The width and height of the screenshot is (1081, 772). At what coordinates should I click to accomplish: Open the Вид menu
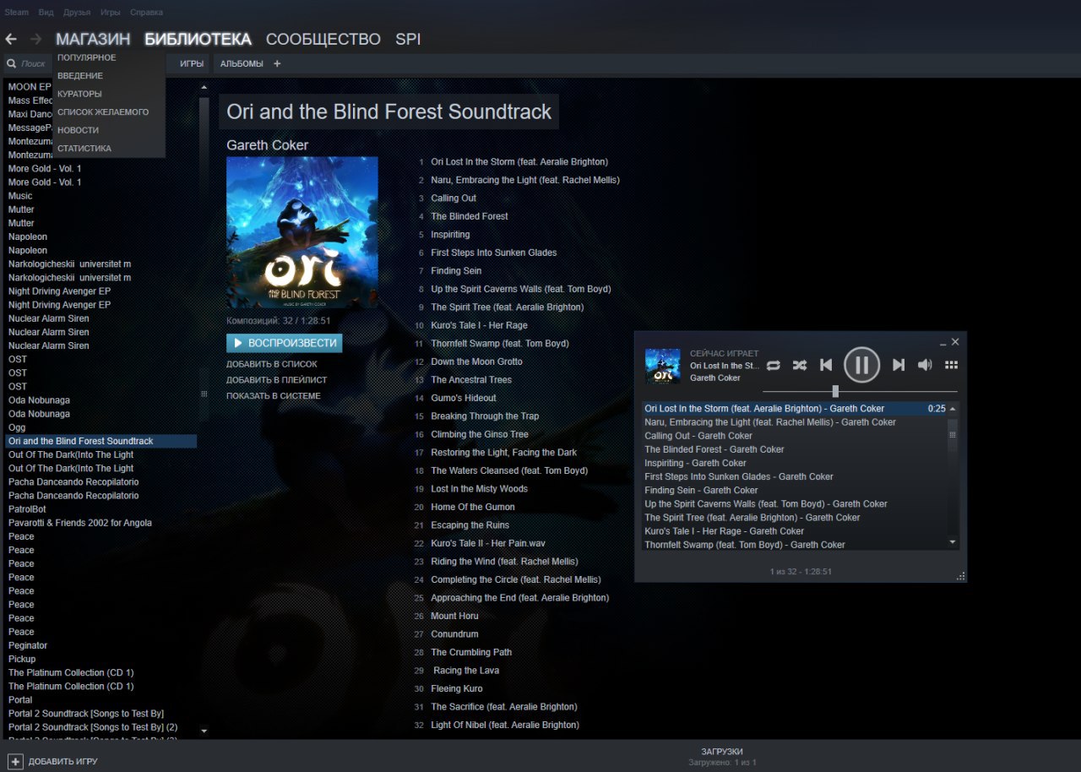46,13
